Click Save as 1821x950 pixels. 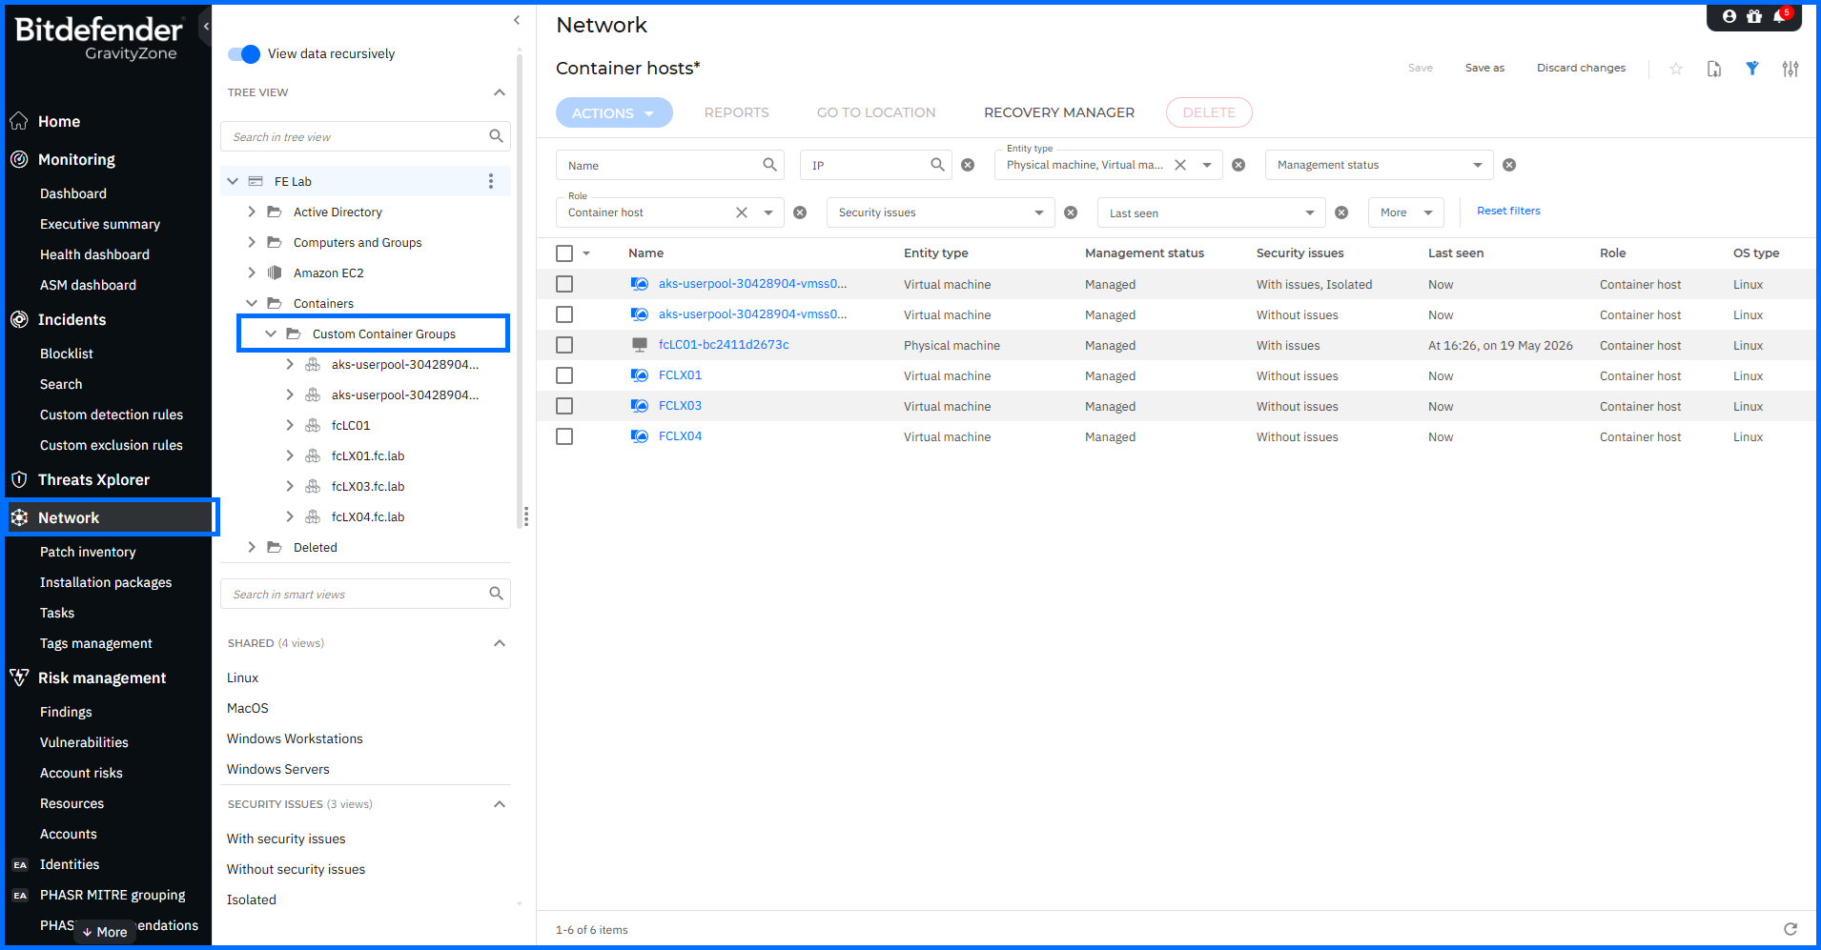(x=1484, y=68)
